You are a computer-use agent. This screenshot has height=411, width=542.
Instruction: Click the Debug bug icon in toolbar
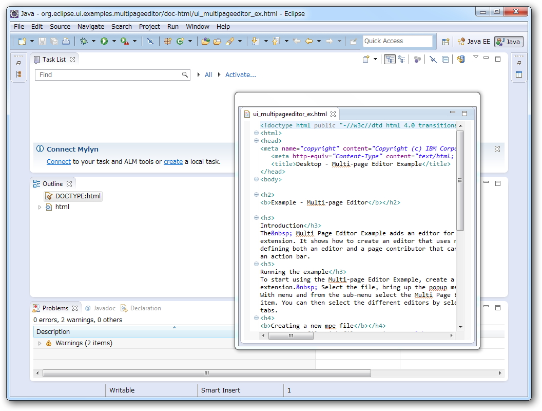(84, 41)
